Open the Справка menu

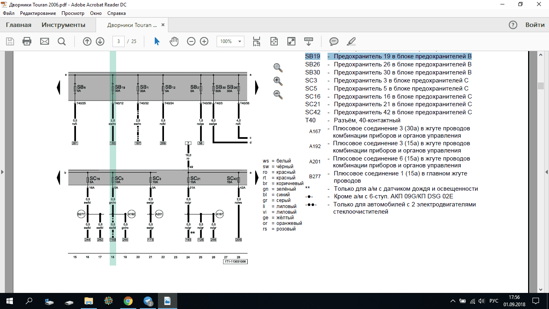point(117,13)
